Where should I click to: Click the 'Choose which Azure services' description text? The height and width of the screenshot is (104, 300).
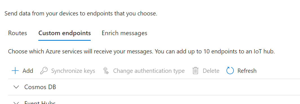(141, 51)
